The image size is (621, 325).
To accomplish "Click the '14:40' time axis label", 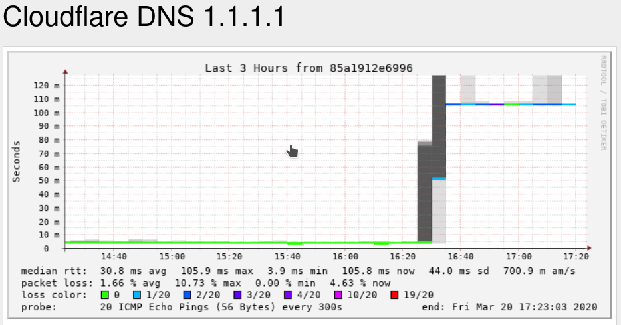I will click(114, 257).
